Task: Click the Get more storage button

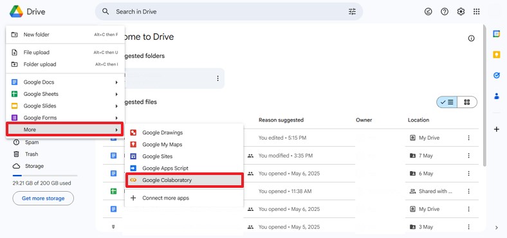Action: (43, 198)
